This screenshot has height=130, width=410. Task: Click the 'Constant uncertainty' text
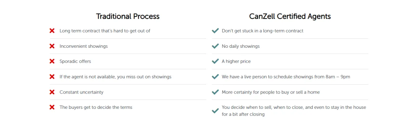pos(81,92)
